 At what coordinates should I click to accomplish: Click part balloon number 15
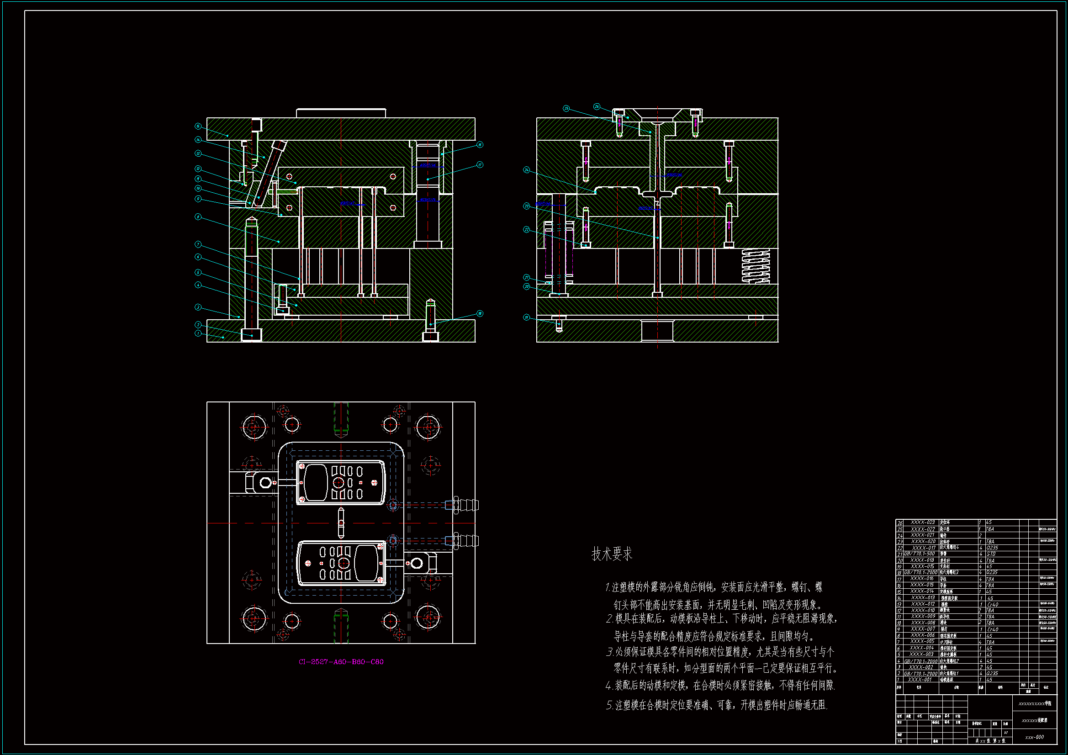click(x=198, y=126)
